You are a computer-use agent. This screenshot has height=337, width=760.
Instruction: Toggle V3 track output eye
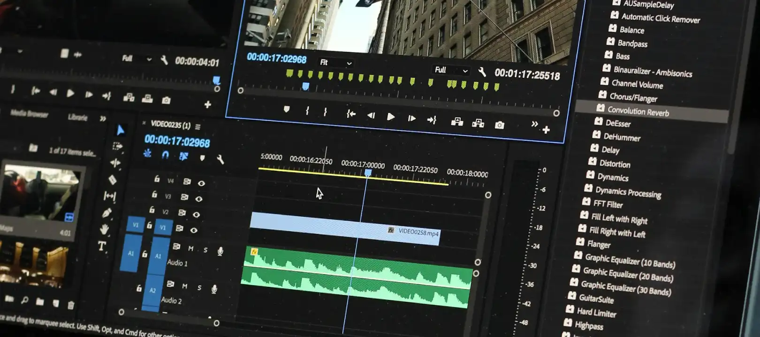pos(199,199)
